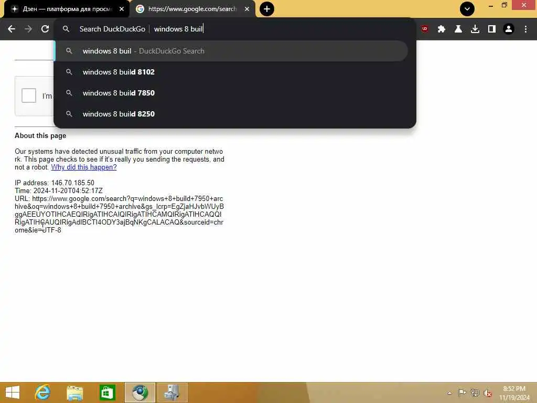This screenshot has height=403, width=537.
Task: Show browser downloads
Action: tap(475, 29)
